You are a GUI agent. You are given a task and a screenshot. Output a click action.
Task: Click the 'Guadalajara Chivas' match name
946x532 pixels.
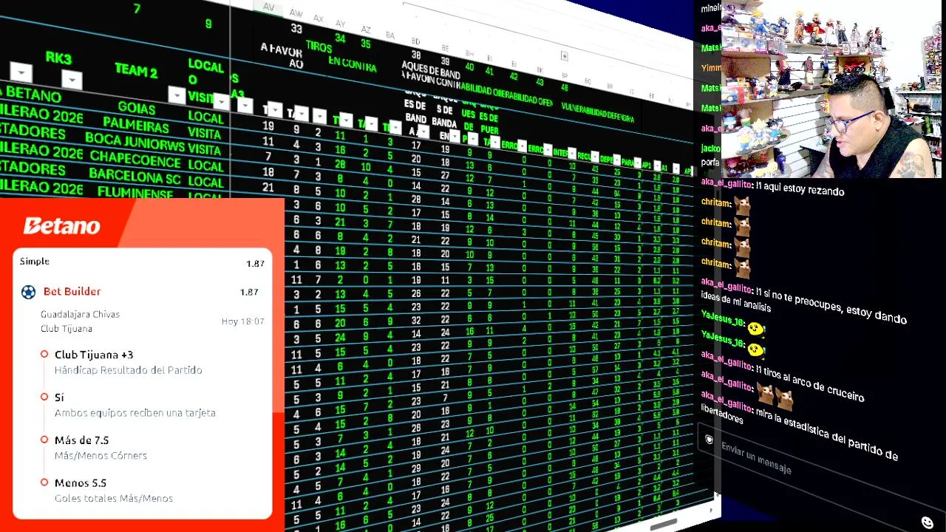[80, 315]
